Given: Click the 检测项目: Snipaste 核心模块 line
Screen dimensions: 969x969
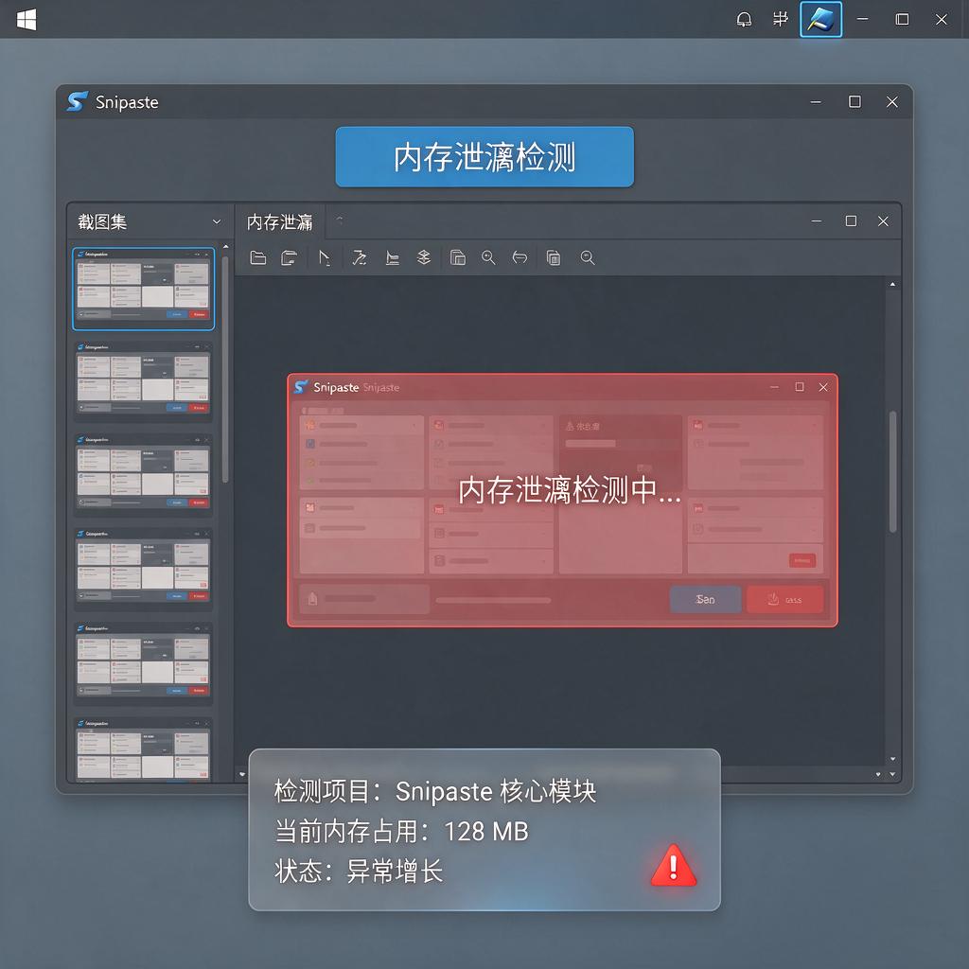Looking at the screenshot, I should click(x=435, y=791).
